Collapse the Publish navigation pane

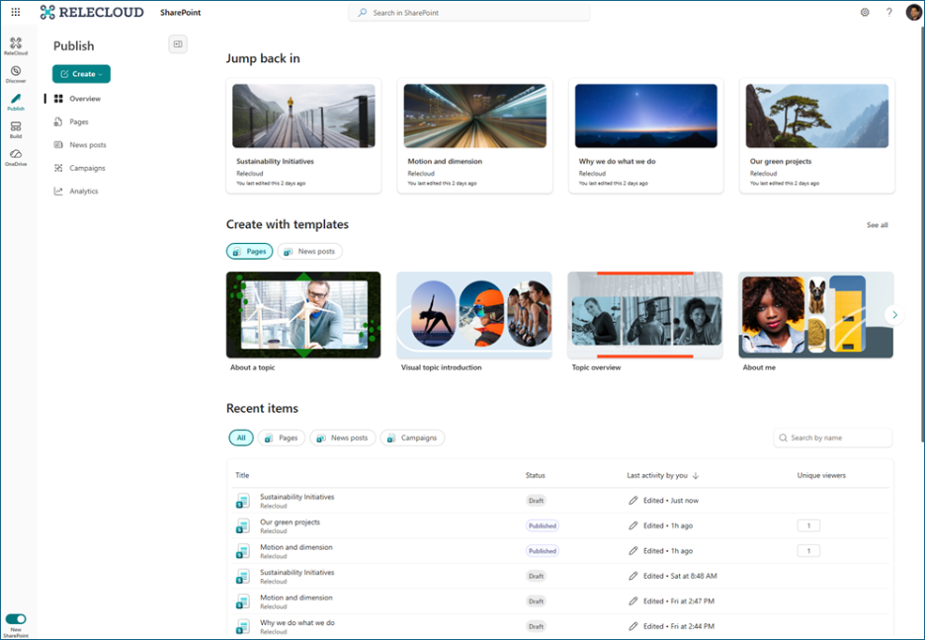point(178,44)
